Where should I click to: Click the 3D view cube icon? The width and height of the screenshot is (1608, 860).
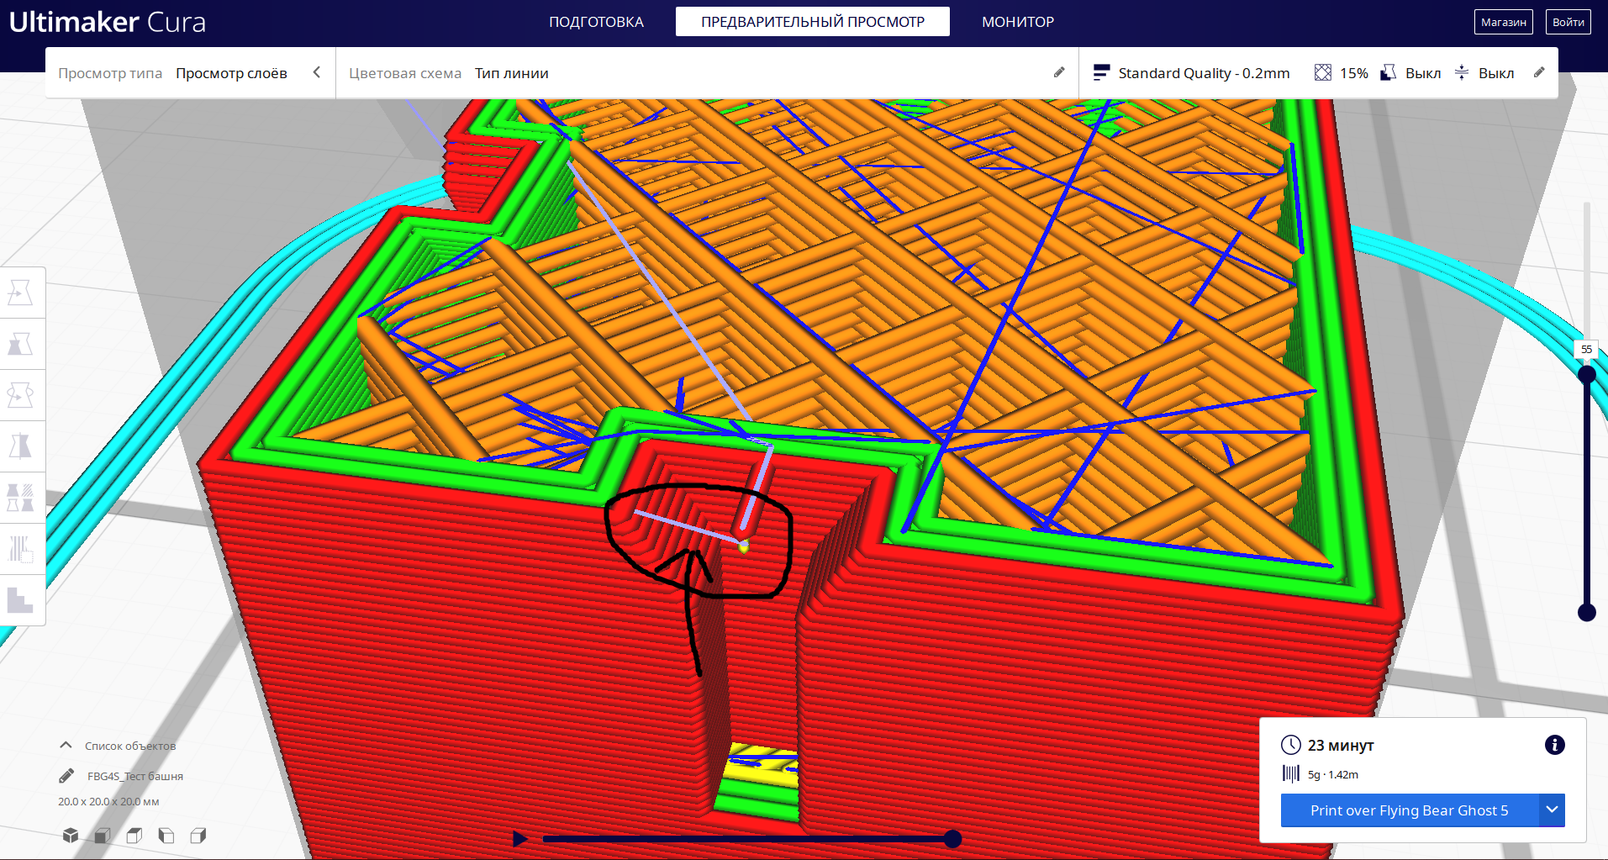point(71,835)
